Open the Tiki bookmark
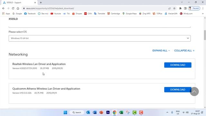Screen dimensions: 206x116 pos(67,14)
